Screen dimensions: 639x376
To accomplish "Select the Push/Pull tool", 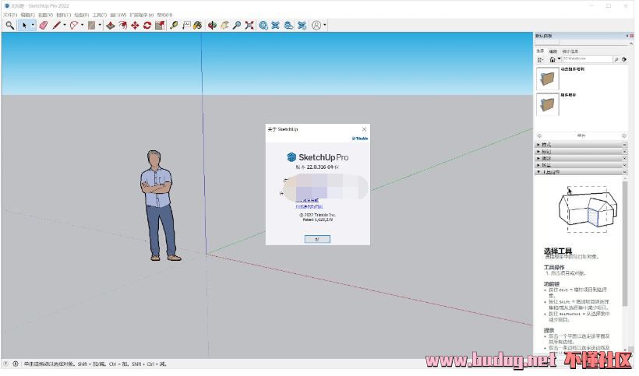I will click(x=111, y=25).
